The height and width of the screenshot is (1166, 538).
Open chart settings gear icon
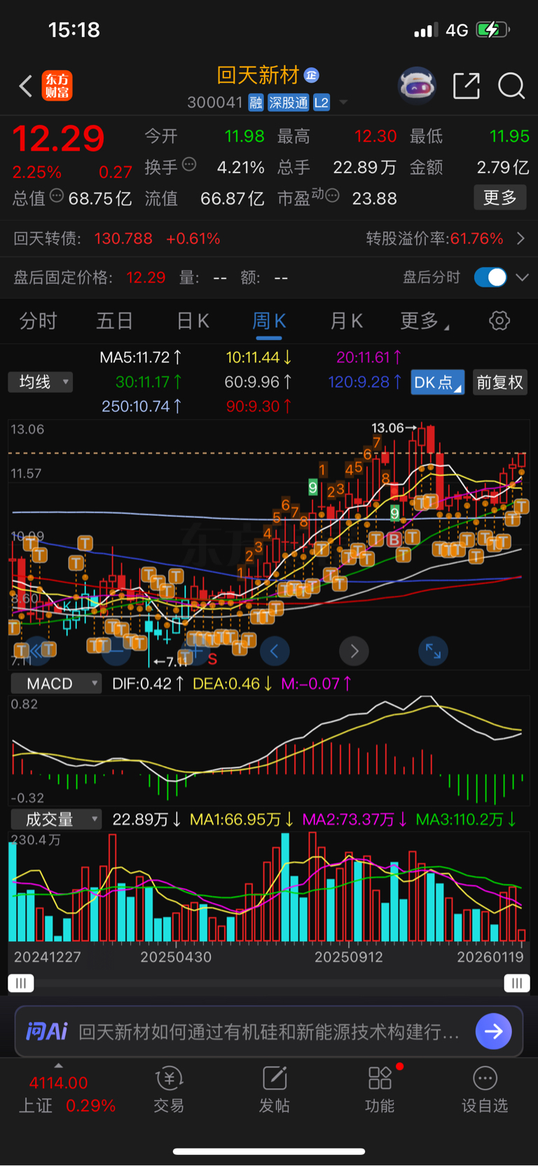499,321
